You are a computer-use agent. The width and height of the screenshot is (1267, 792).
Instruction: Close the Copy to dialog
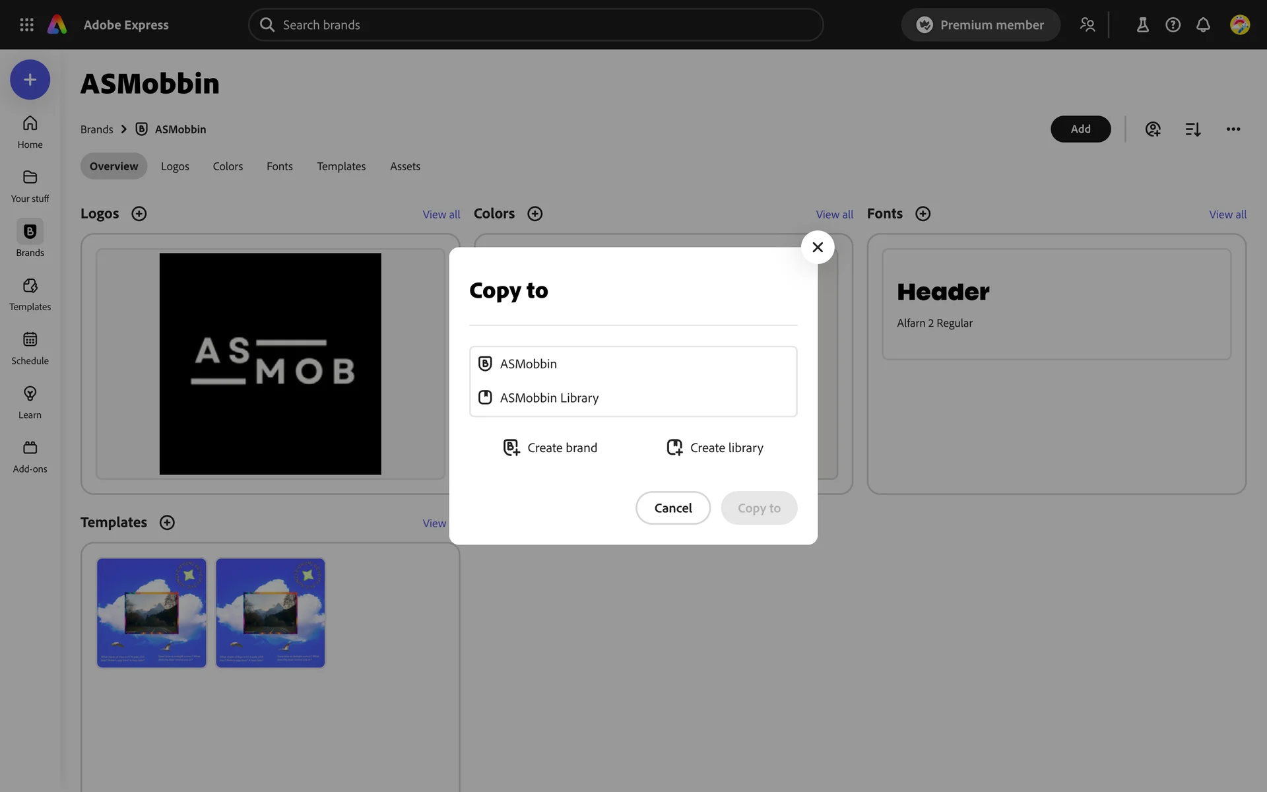click(x=817, y=247)
